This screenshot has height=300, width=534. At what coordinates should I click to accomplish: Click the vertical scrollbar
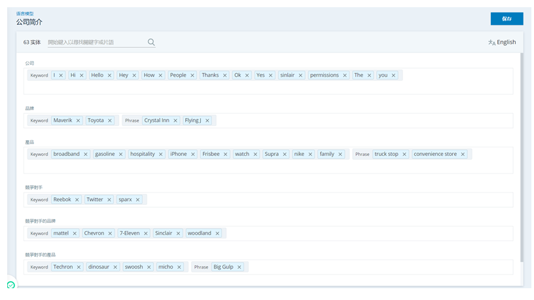point(522,157)
